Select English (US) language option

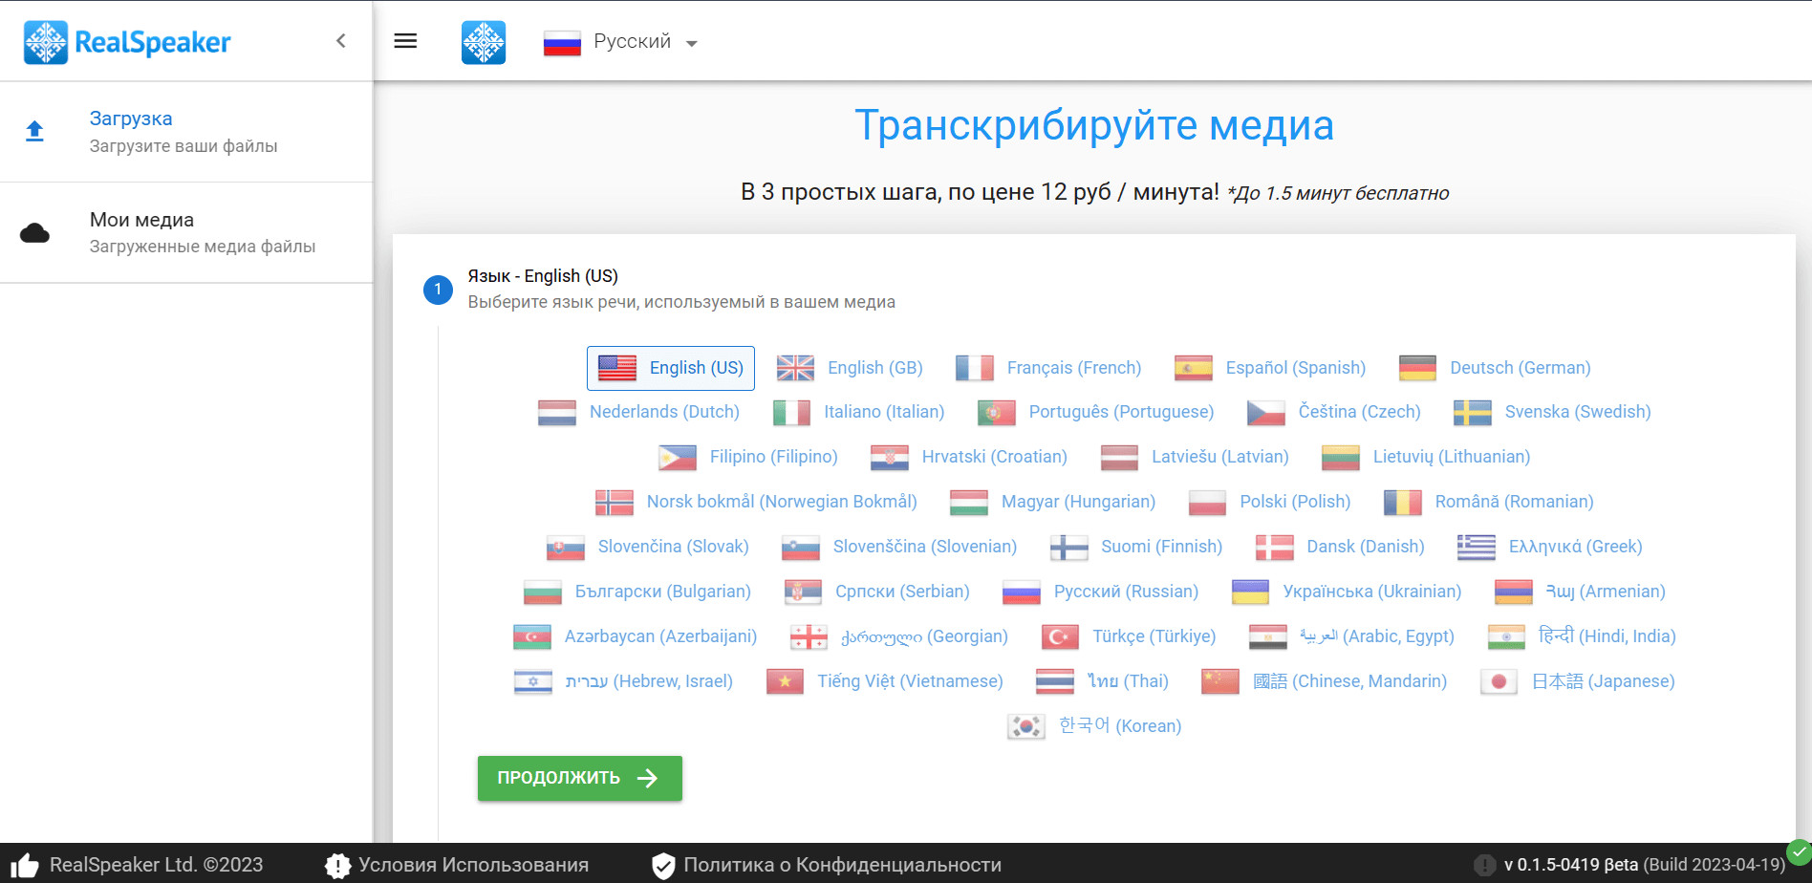671,369
